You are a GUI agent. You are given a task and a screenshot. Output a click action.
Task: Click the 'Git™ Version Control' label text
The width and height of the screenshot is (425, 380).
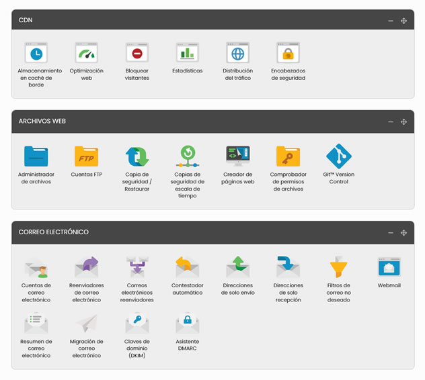(338, 178)
